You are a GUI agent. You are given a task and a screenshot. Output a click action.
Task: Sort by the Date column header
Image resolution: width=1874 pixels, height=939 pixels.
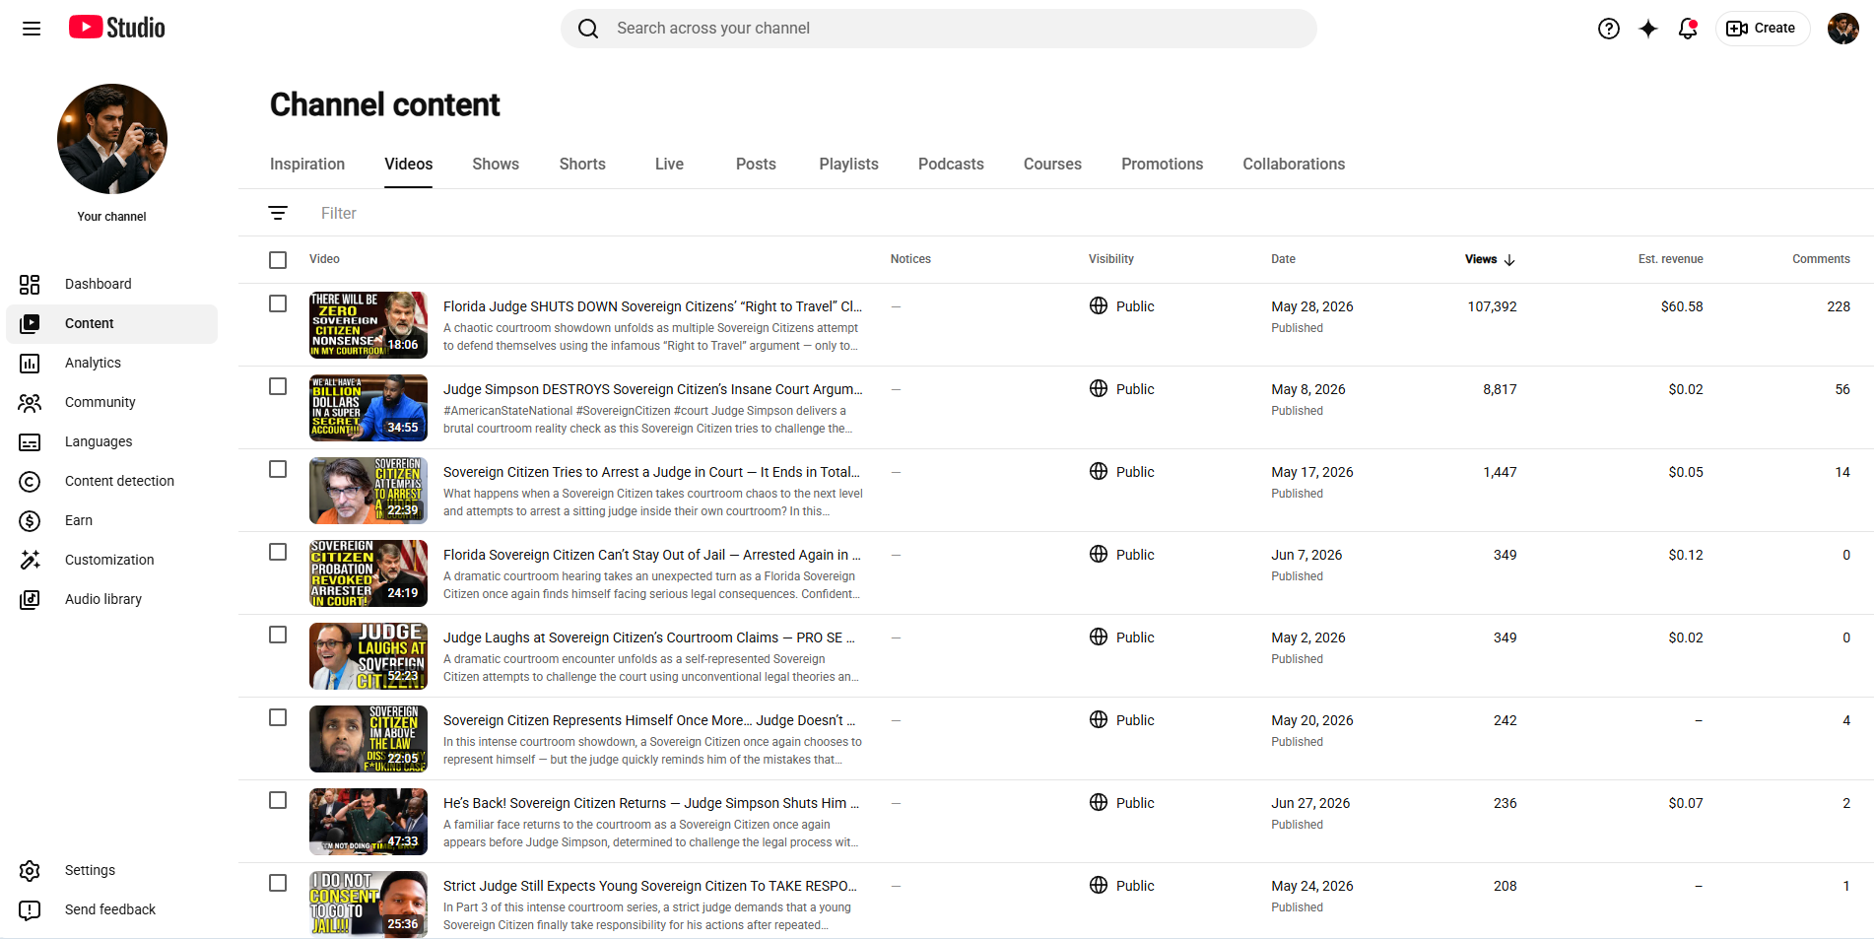pos(1283,259)
